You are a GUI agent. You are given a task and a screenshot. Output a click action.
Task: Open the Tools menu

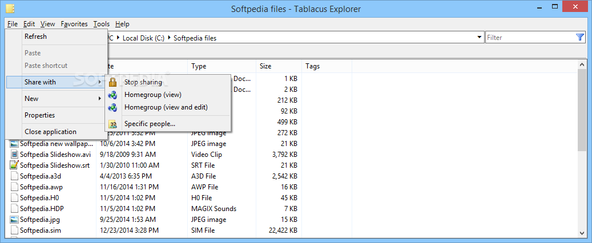102,24
